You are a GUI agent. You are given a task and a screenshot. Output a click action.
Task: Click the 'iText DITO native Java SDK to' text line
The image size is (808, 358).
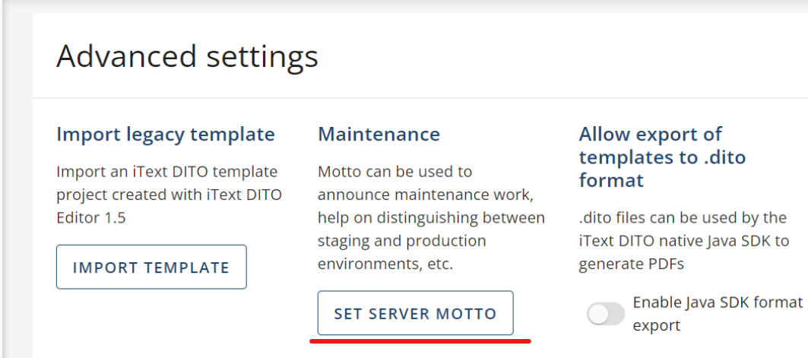click(683, 241)
